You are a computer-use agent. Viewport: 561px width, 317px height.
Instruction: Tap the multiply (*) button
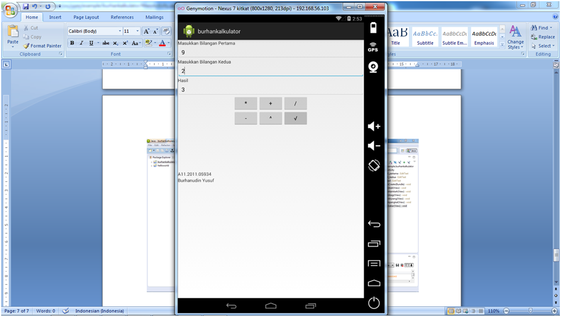[x=246, y=103]
